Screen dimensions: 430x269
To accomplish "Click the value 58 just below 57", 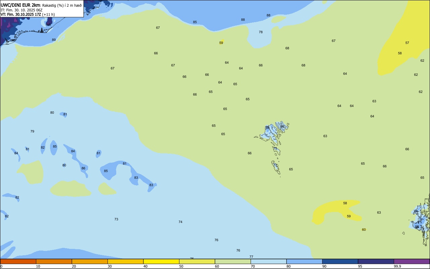I will click(x=400, y=53).
